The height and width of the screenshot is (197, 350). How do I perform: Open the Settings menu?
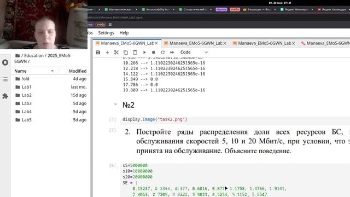[106, 33]
